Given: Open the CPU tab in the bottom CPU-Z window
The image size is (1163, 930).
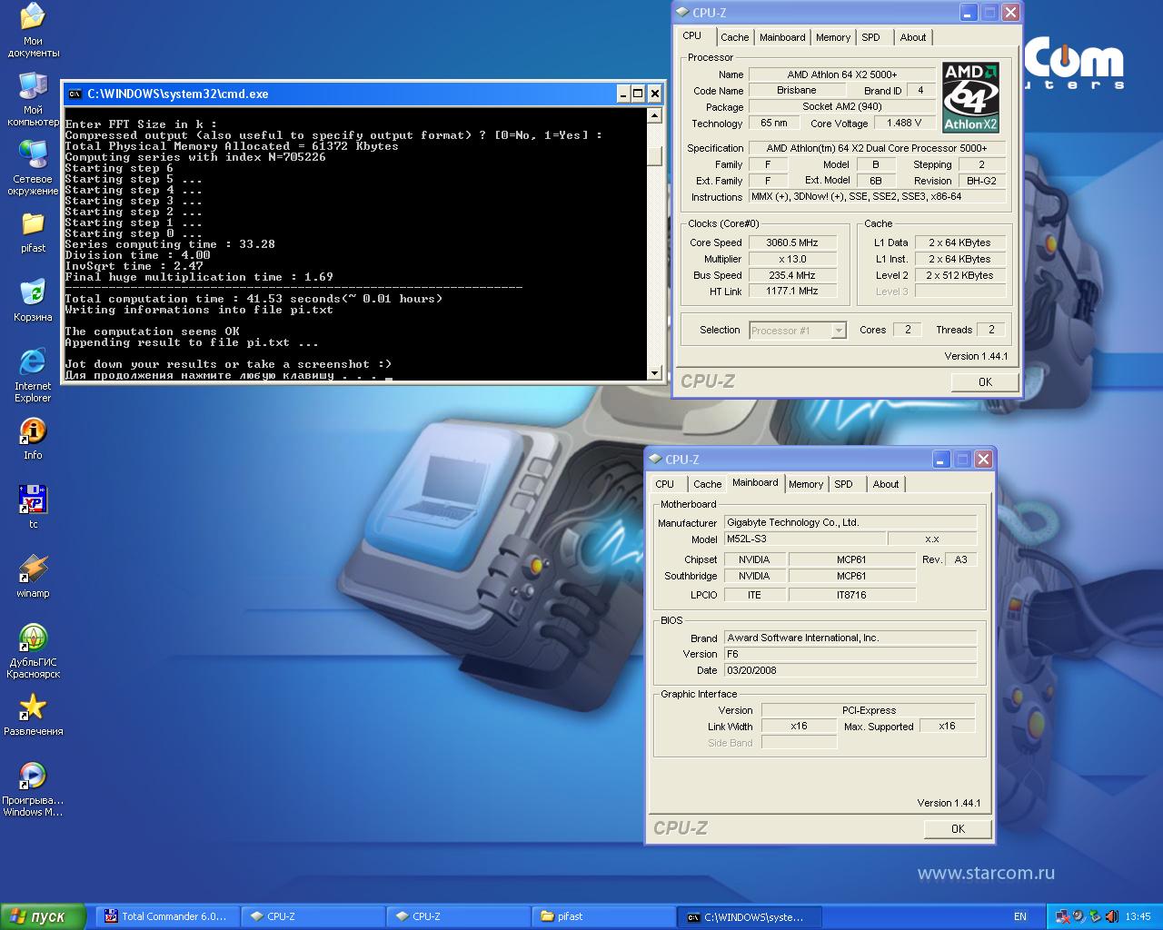Looking at the screenshot, I should (665, 484).
